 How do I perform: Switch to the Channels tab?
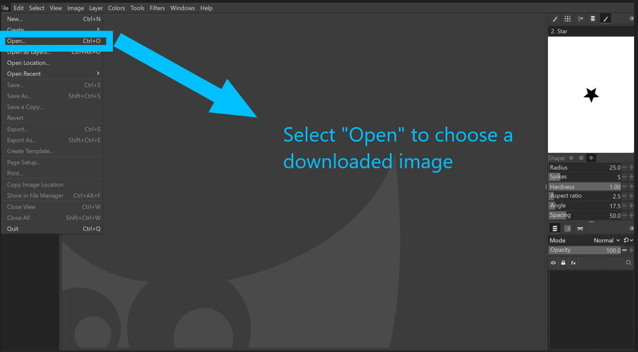click(567, 229)
